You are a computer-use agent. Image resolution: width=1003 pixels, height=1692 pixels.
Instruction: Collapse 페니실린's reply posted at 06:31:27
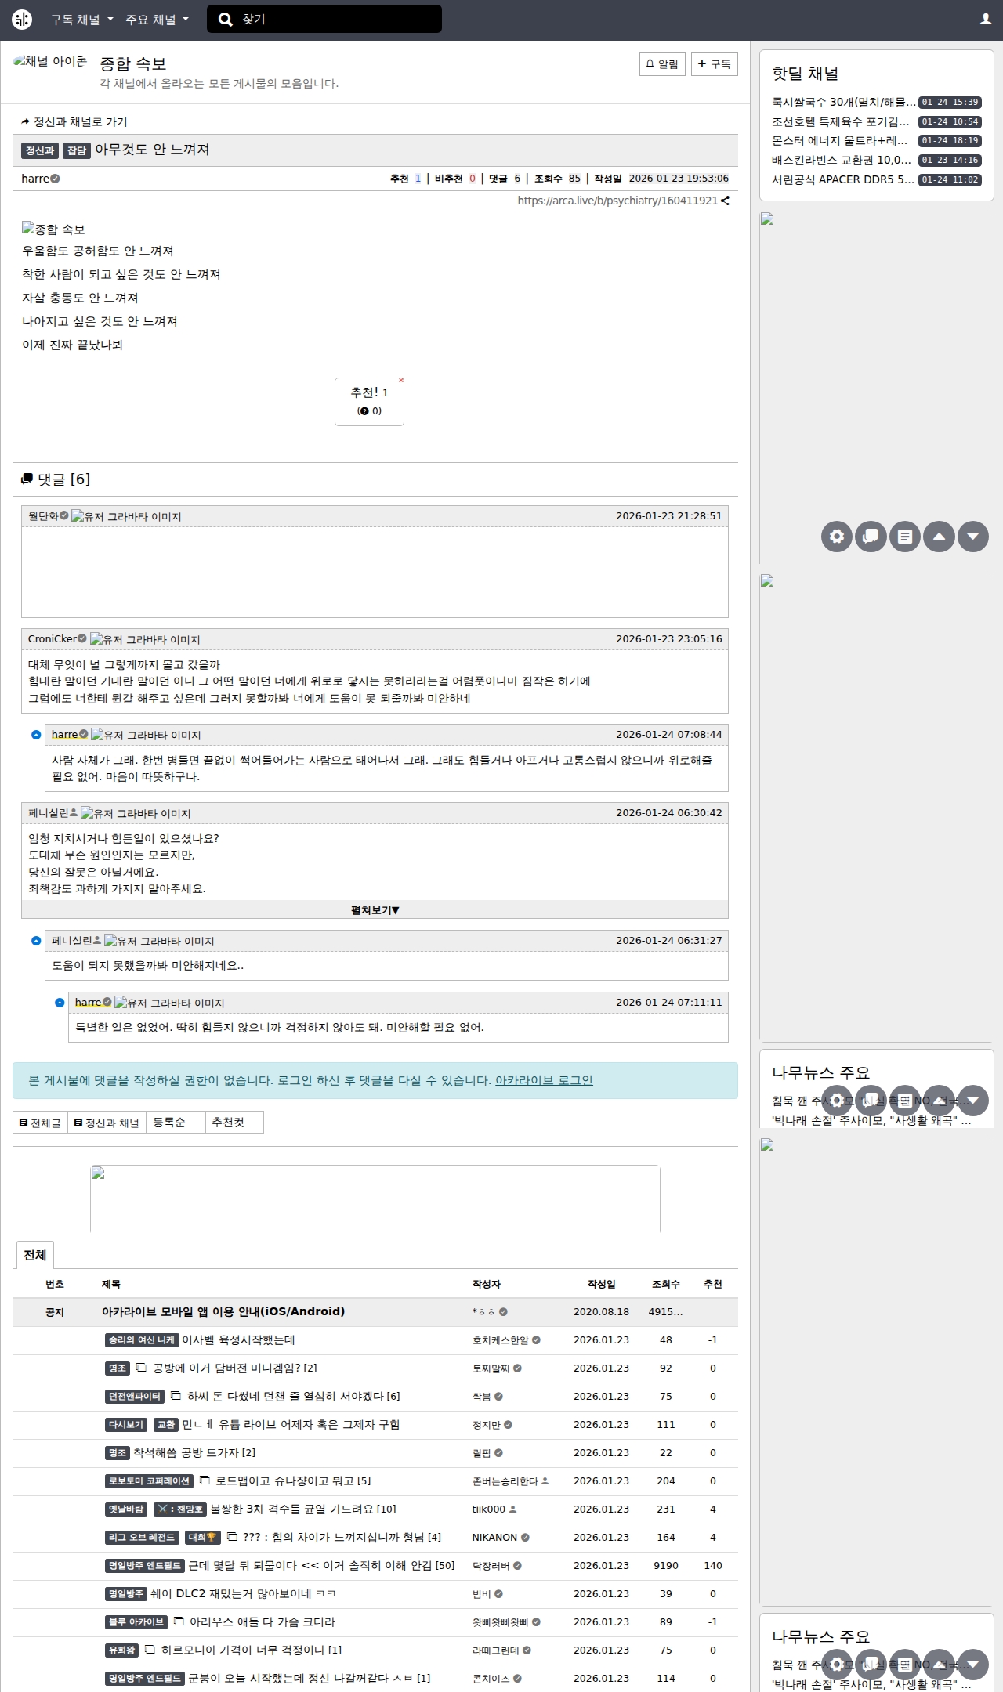[x=36, y=941]
